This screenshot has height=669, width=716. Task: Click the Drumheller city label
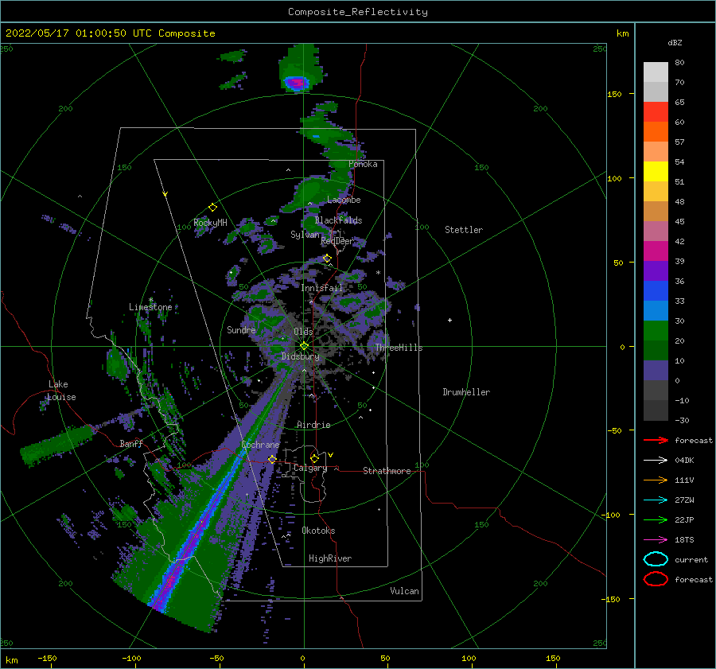(466, 392)
